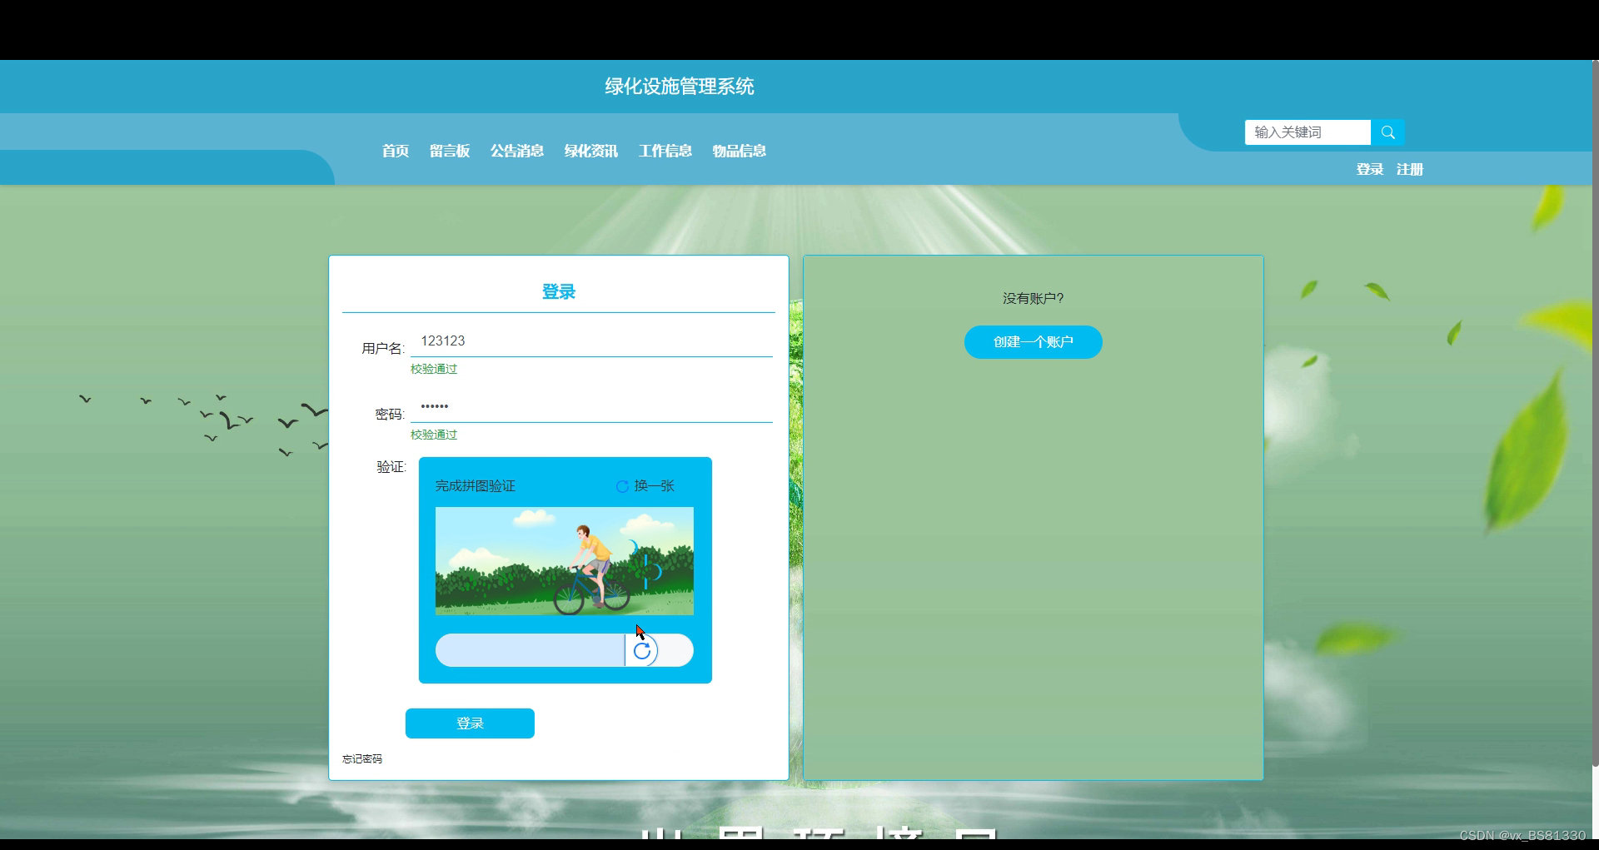Click the 注册 link in top bar
This screenshot has width=1599, height=850.
click(x=1410, y=169)
